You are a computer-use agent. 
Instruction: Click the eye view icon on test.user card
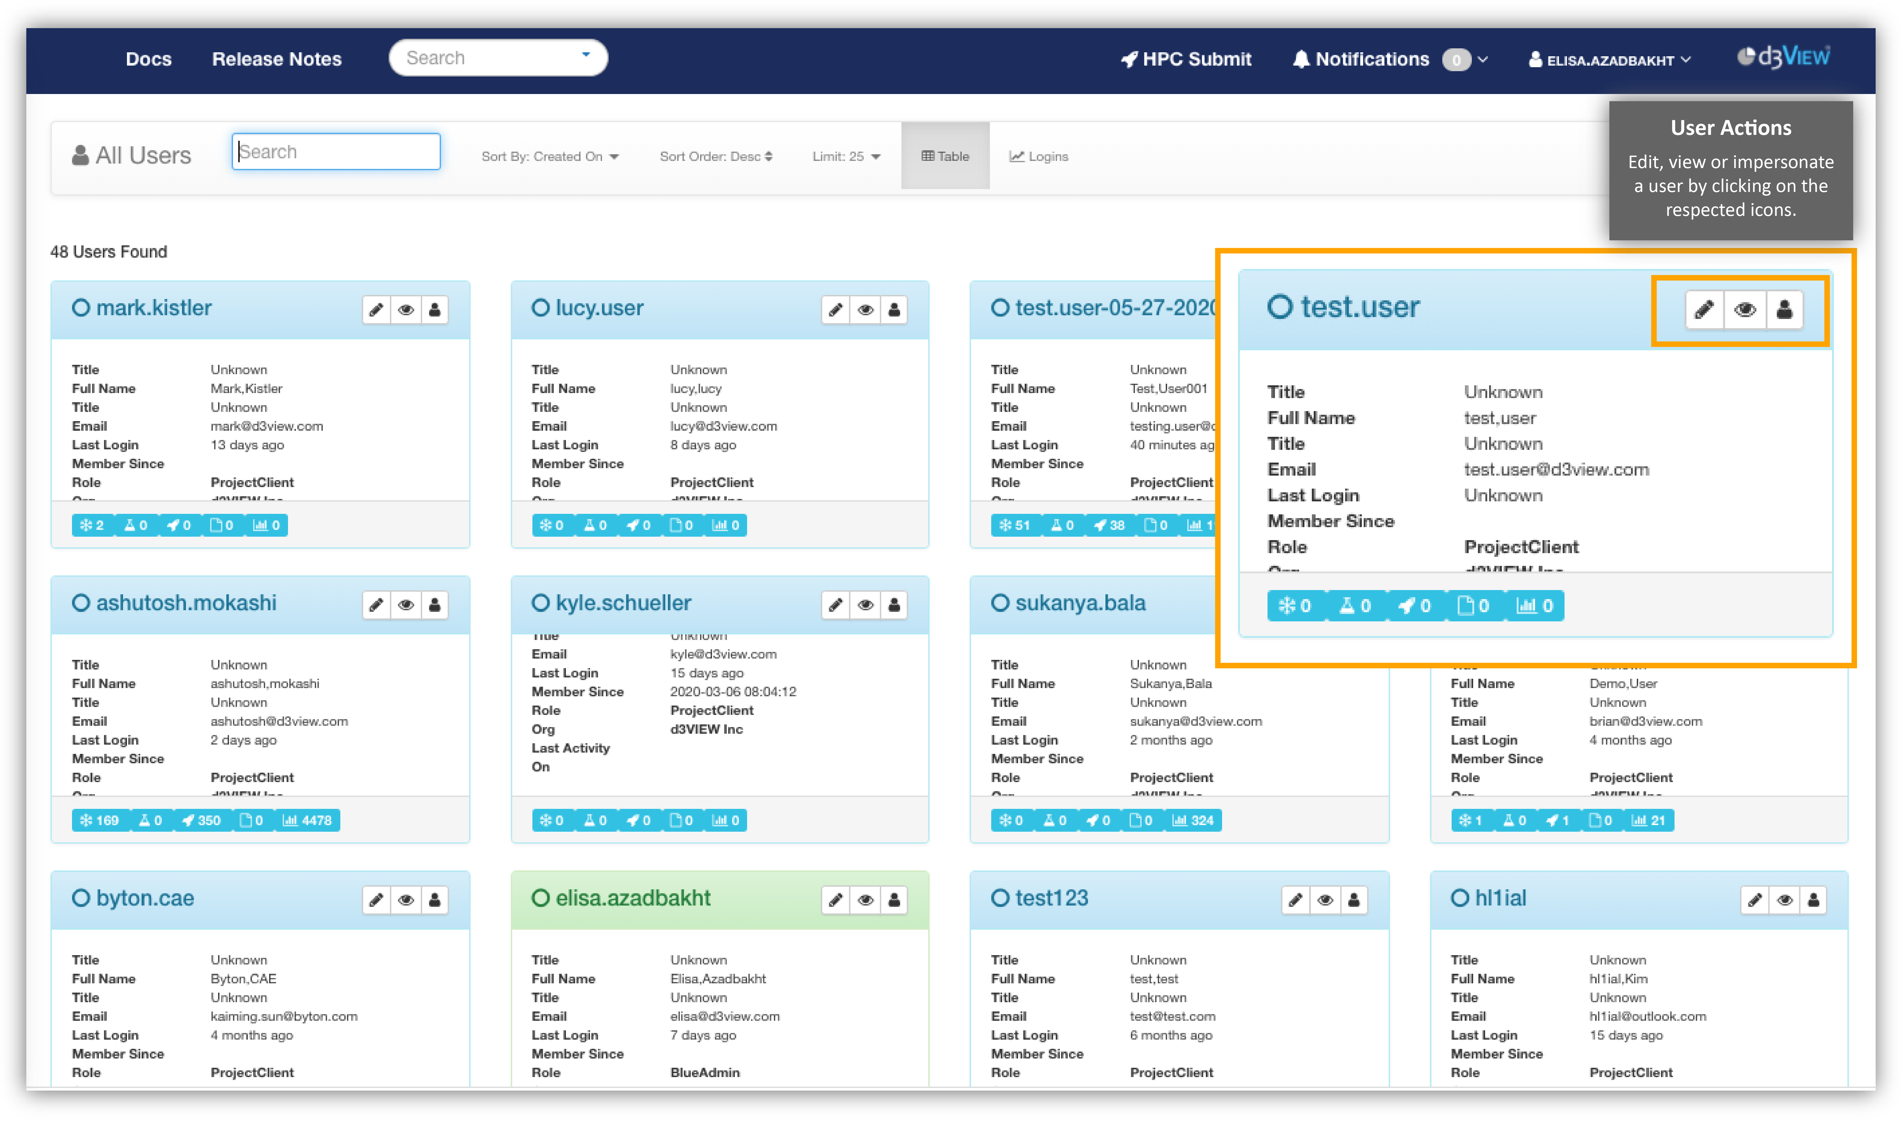1745,310
